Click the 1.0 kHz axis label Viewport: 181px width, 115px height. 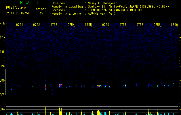[3, 51]
